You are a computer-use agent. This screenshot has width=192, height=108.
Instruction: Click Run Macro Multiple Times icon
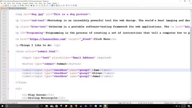[x=73, y=5]
